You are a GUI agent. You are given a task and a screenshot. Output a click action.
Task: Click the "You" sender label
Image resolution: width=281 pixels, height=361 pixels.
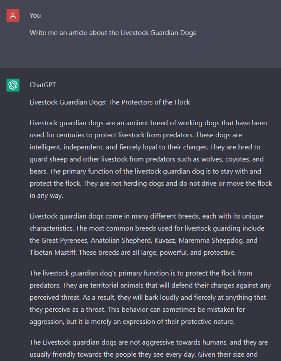35,16
